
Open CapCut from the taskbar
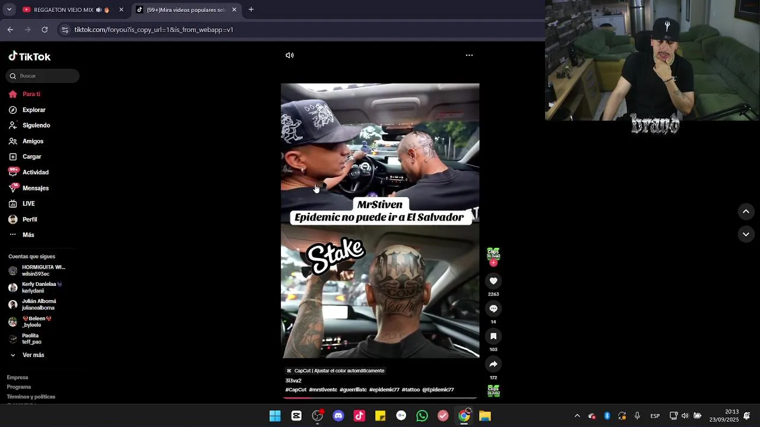296,416
